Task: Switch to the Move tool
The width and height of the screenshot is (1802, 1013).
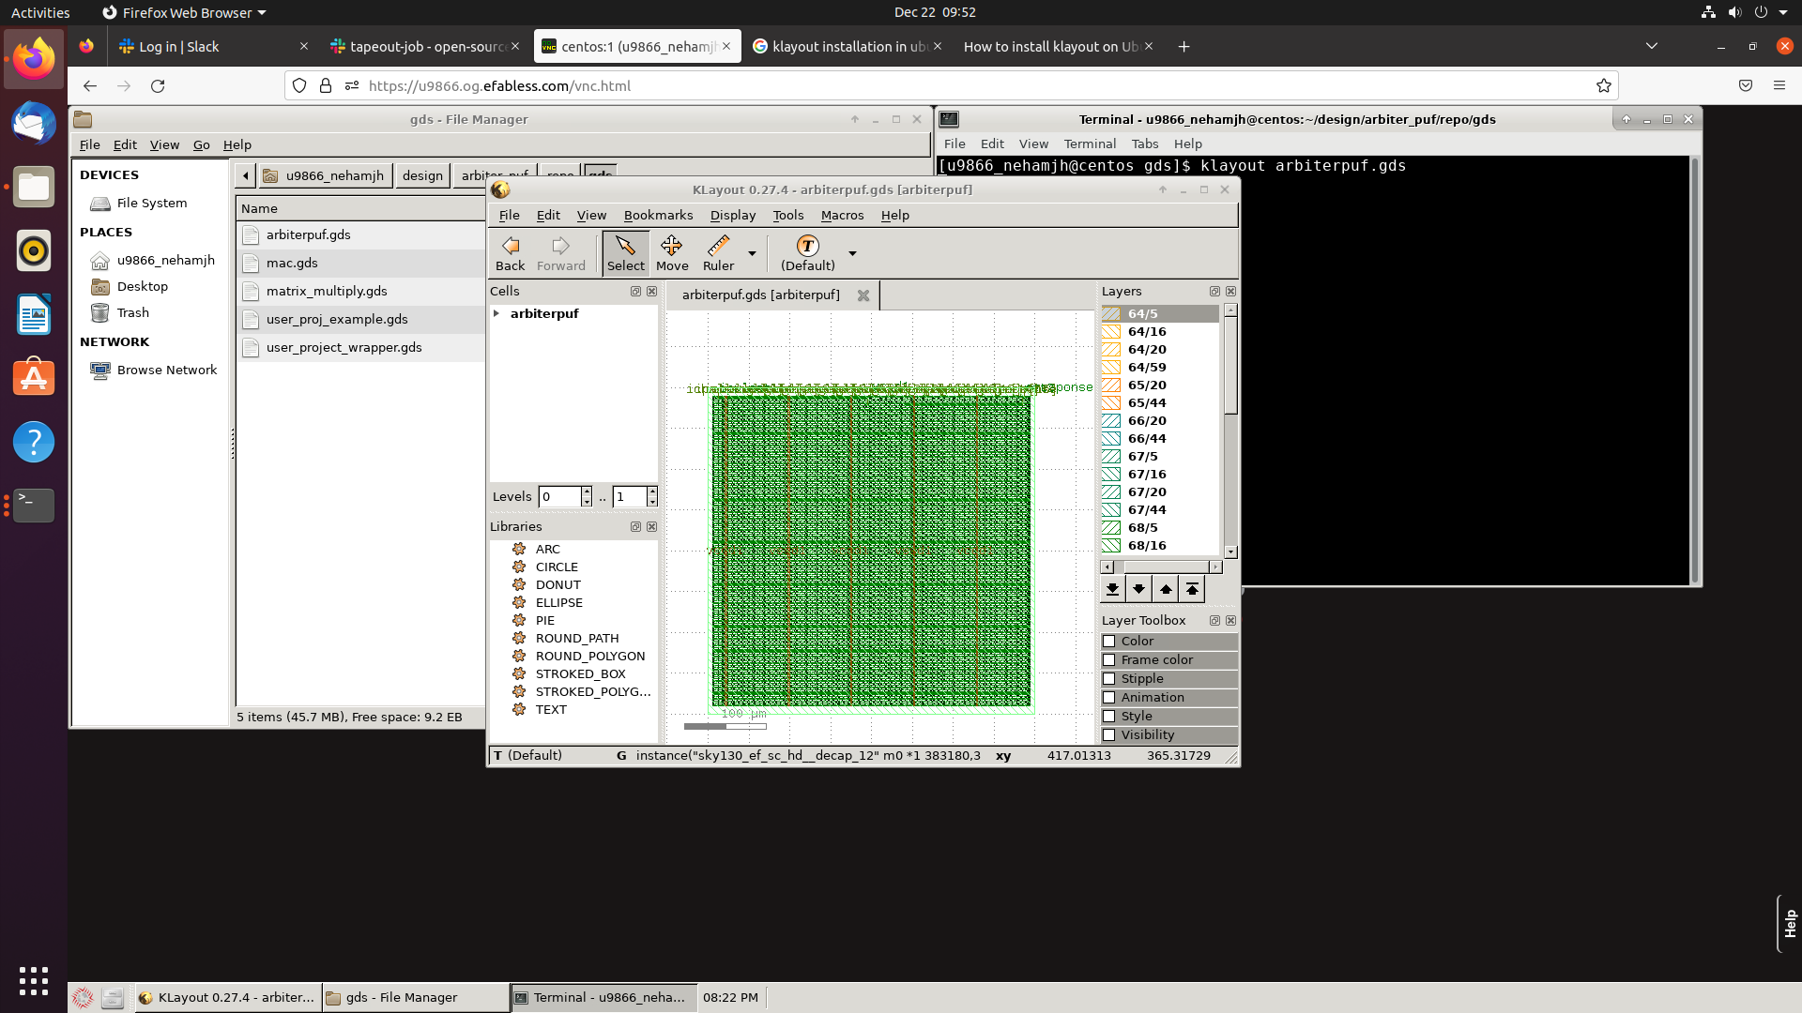Action: (x=672, y=251)
